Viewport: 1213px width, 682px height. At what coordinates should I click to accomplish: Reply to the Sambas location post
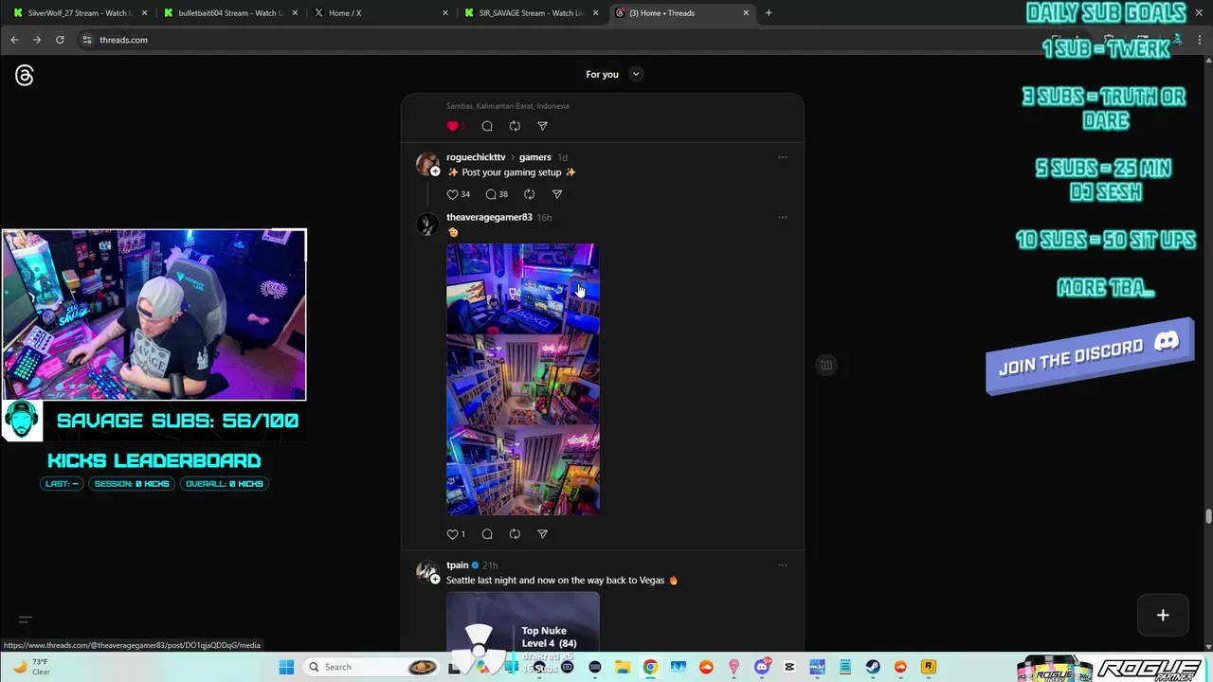pyautogui.click(x=487, y=126)
